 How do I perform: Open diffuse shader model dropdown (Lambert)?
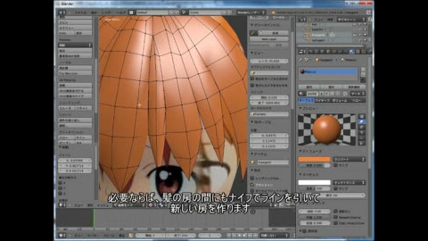point(349,159)
